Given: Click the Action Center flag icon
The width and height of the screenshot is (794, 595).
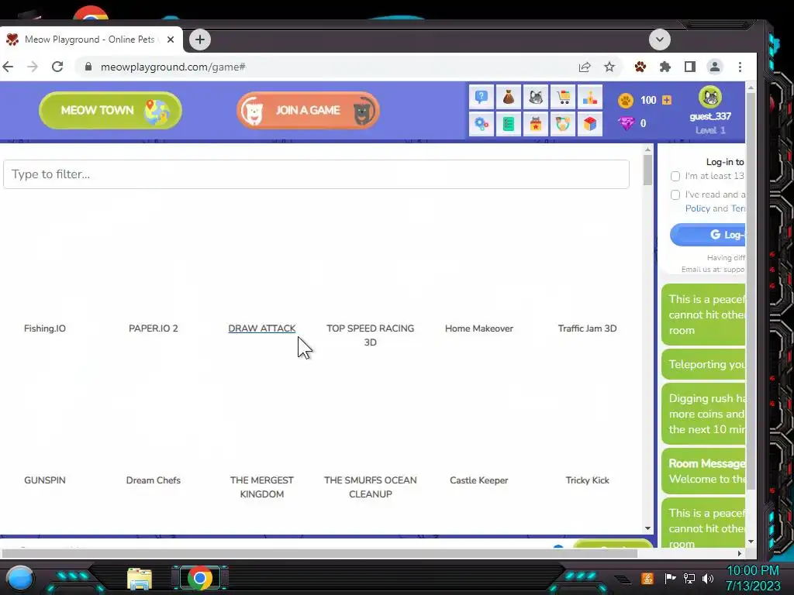Looking at the screenshot, I should point(671,578).
